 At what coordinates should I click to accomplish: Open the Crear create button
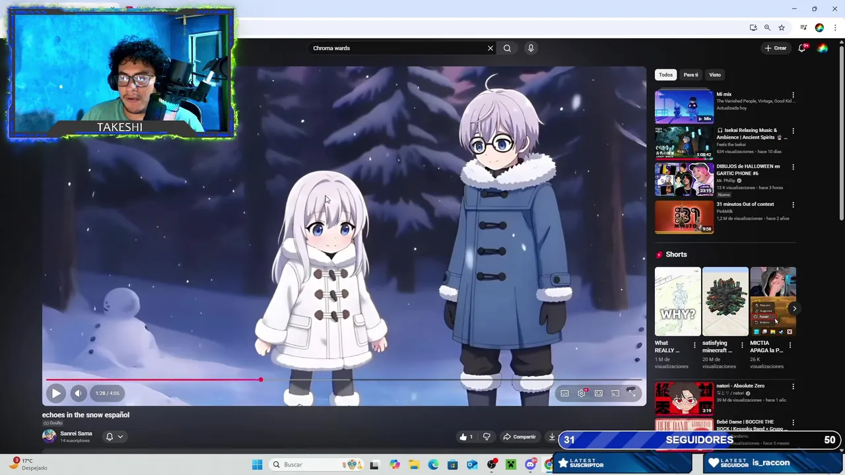pos(775,48)
